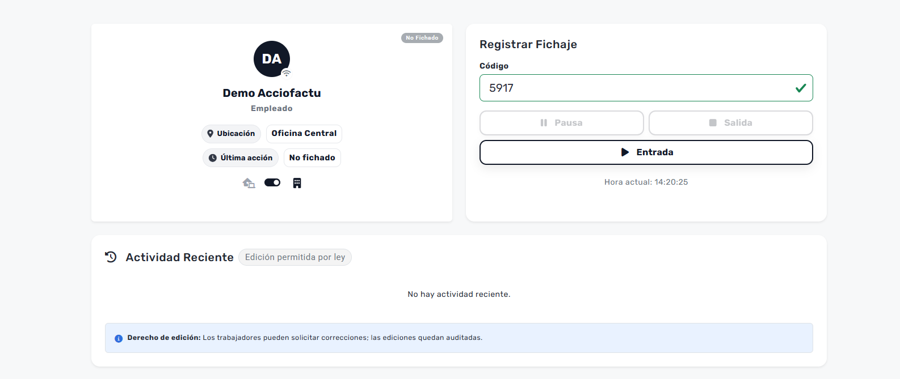Click the Última acción label chip
Viewport: 900px width, 379px height.
[x=241, y=158]
